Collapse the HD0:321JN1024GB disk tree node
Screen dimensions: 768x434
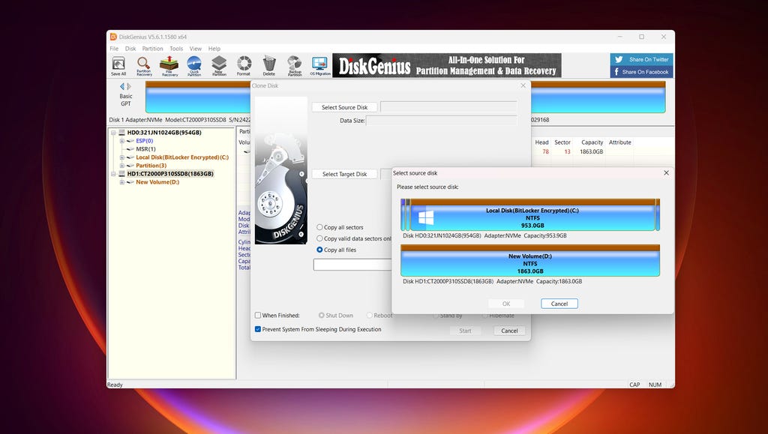114,133
